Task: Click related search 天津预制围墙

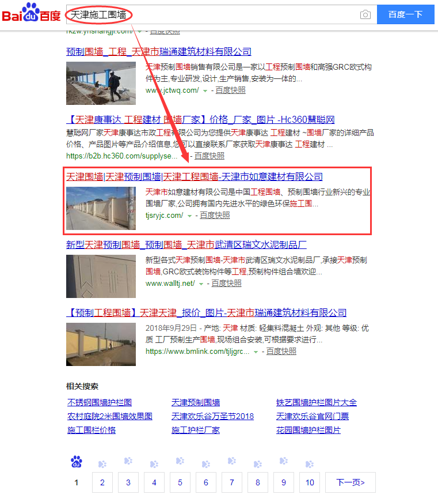Action: click(x=196, y=403)
